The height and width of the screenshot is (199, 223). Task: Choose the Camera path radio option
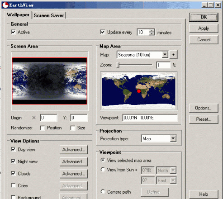pos(103,192)
